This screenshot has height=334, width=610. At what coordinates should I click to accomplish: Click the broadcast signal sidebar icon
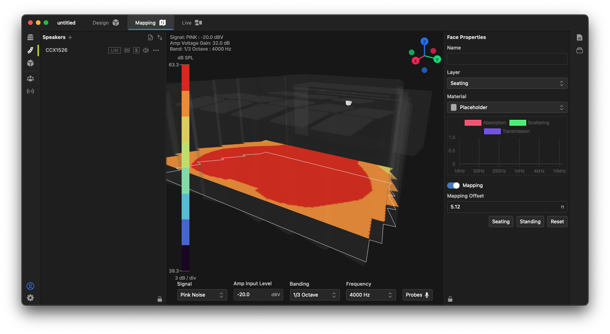click(x=30, y=91)
